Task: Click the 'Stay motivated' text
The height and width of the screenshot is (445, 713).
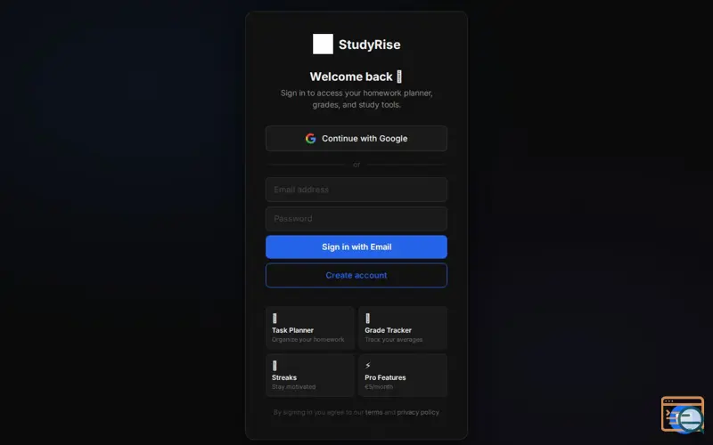Action: coord(294,387)
